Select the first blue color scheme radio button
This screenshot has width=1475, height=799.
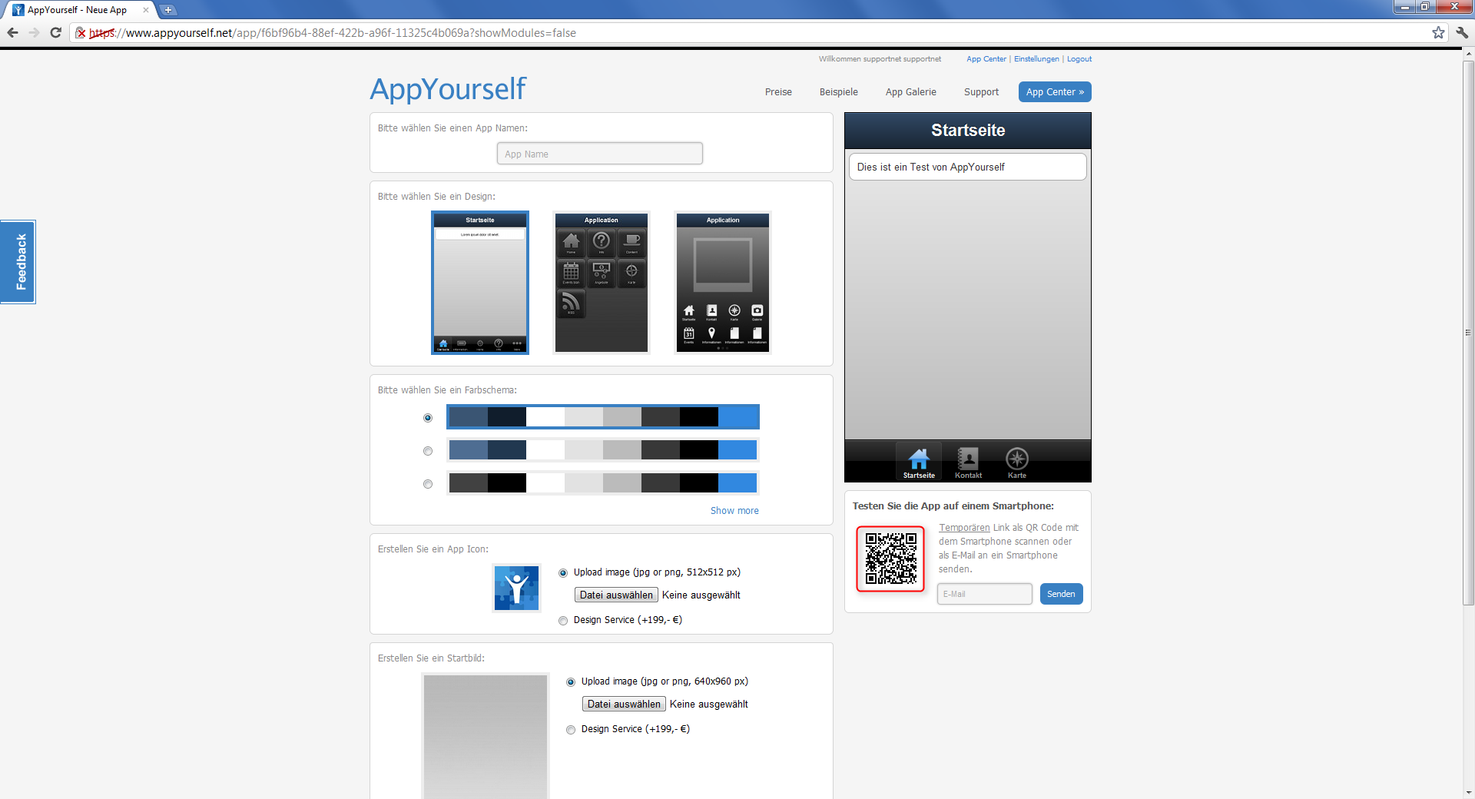[427, 418]
